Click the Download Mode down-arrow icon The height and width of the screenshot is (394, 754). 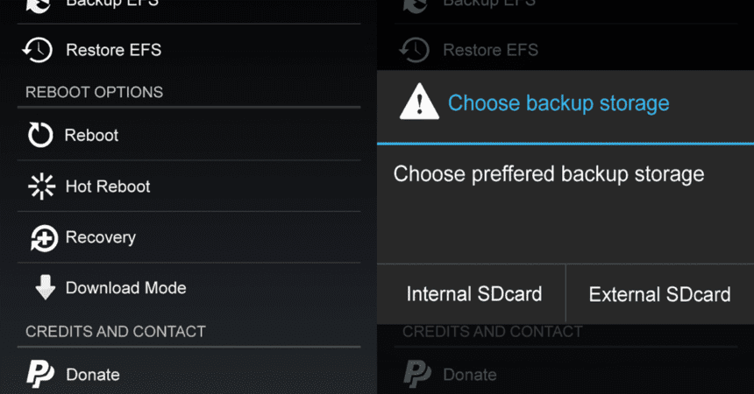pyautogui.click(x=44, y=288)
